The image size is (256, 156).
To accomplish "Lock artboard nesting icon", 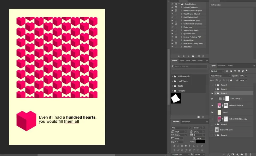I will pos(227,80).
